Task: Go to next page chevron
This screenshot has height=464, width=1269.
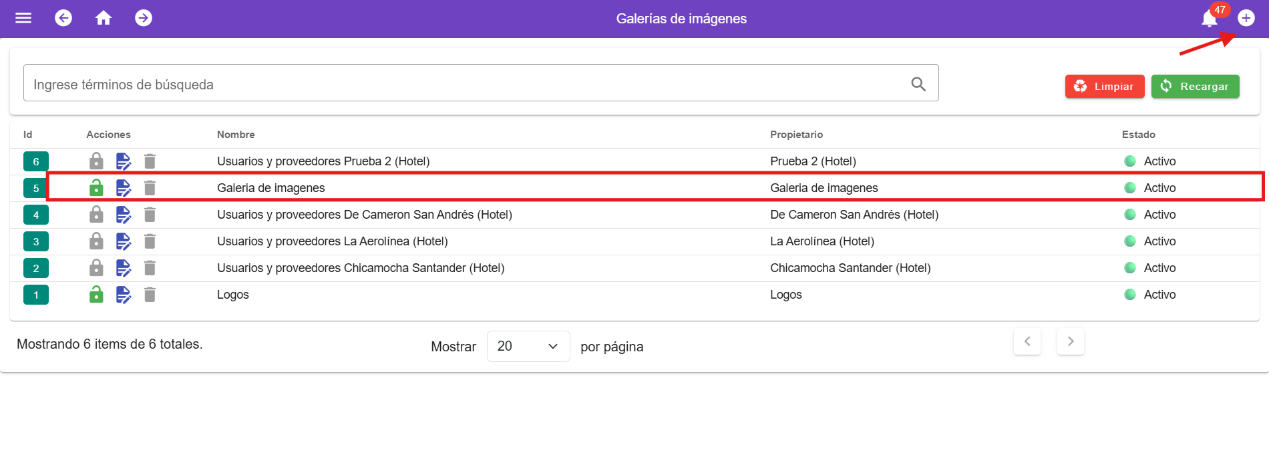Action: (x=1070, y=341)
